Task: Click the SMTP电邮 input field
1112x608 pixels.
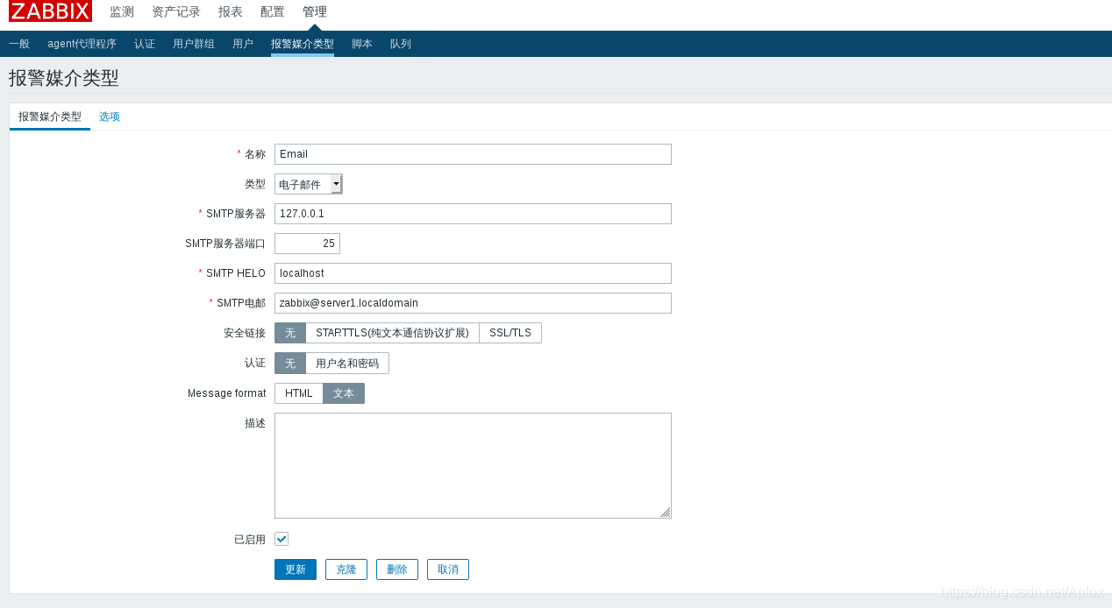Action: coord(473,303)
